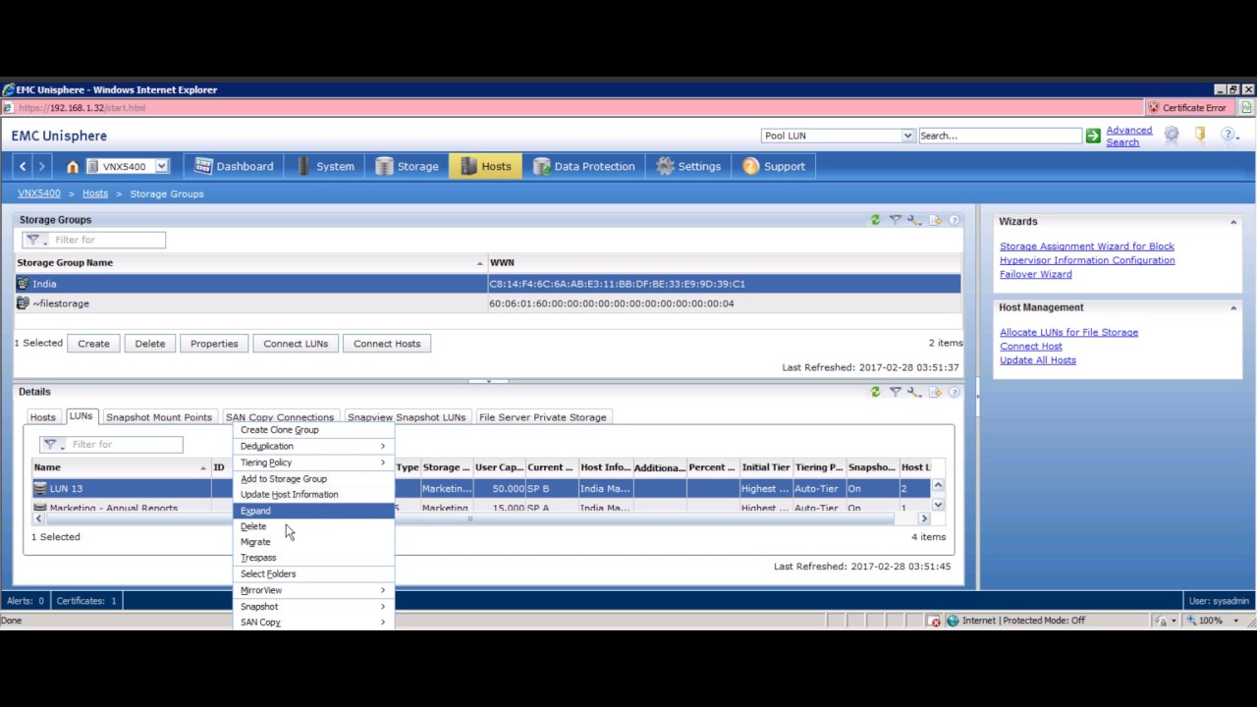Viewport: 1257px width, 707px height.
Task: Click the Create storage group button
Action: (x=94, y=344)
